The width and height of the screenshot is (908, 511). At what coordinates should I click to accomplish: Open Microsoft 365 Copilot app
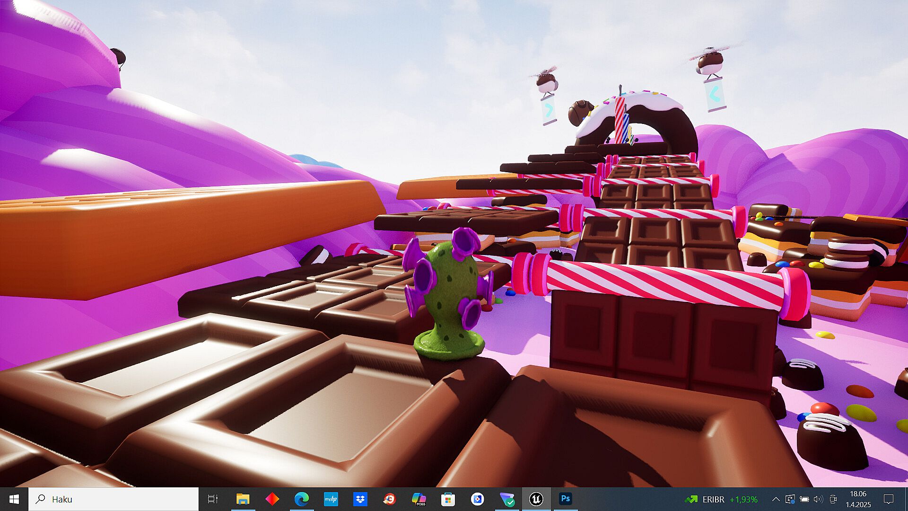tap(419, 499)
